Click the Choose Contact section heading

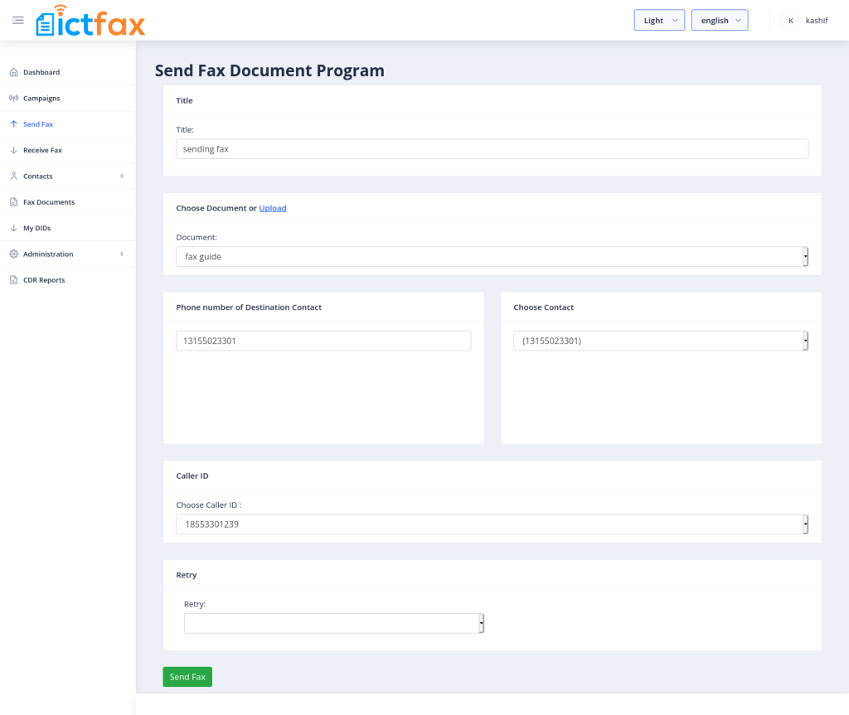(543, 307)
